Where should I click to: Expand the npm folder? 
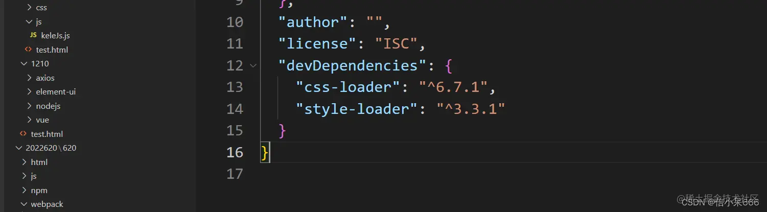(x=24, y=190)
